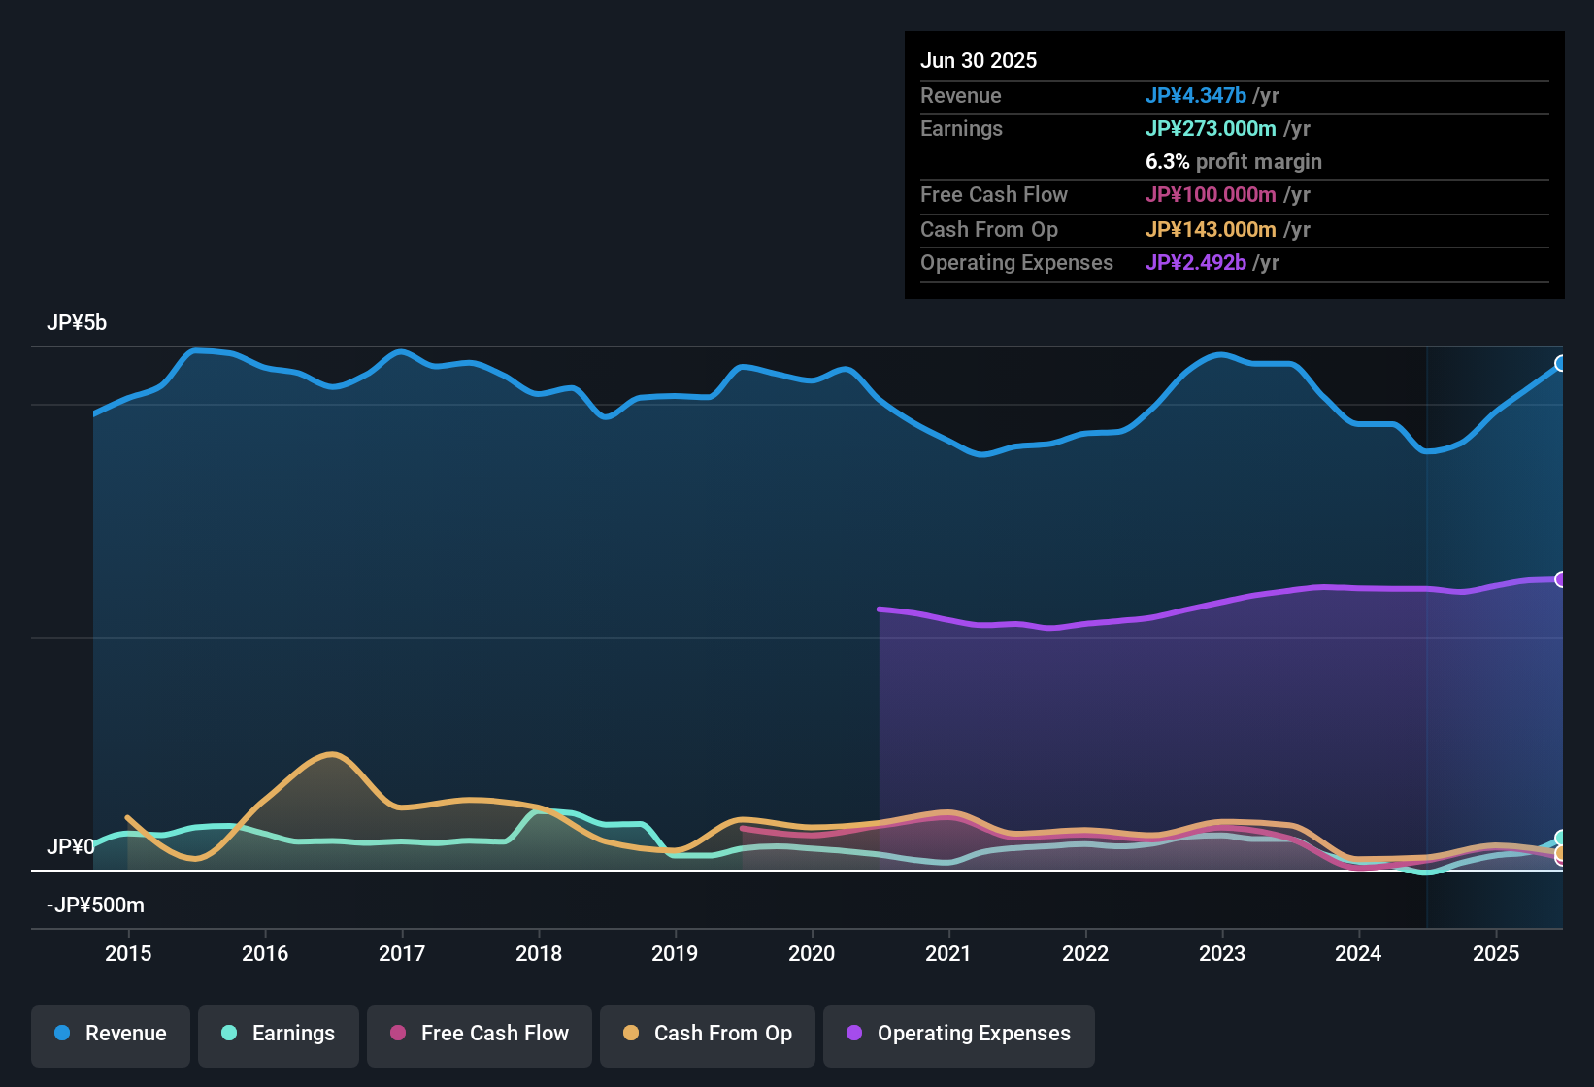The image size is (1594, 1087).
Task: Select the Operating Expenses endpoint marker
Action: (x=1561, y=579)
